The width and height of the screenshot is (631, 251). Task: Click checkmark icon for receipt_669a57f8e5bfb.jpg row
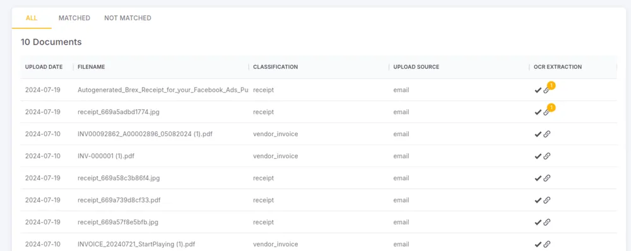coord(538,222)
